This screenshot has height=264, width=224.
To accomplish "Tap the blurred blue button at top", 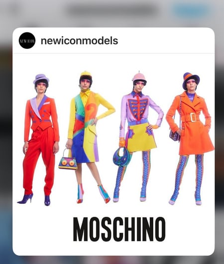I will [x=190, y=10].
